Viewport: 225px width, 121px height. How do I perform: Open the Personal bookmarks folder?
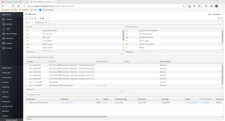[5, 10]
